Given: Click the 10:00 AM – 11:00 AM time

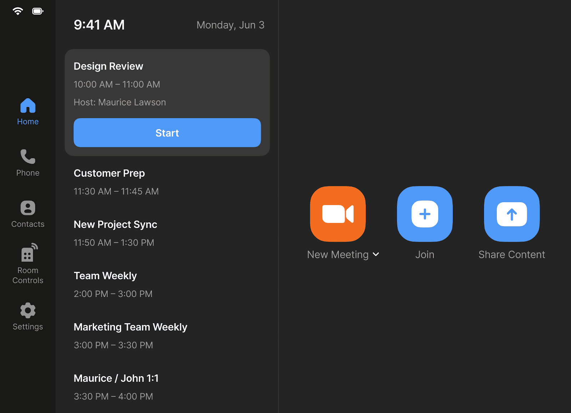Looking at the screenshot, I should click(x=117, y=85).
